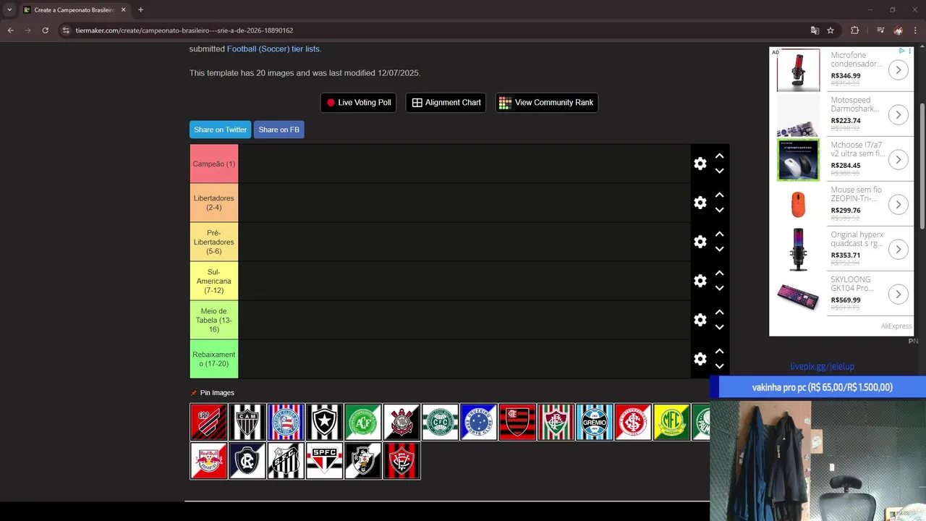Image resolution: width=926 pixels, height=521 pixels.
Task: Move Meio de Tabela row up
Action: (x=719, y=312)
